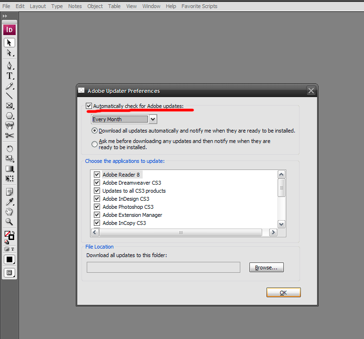Select the Line tool
The image size is (364, 339).
9,96
